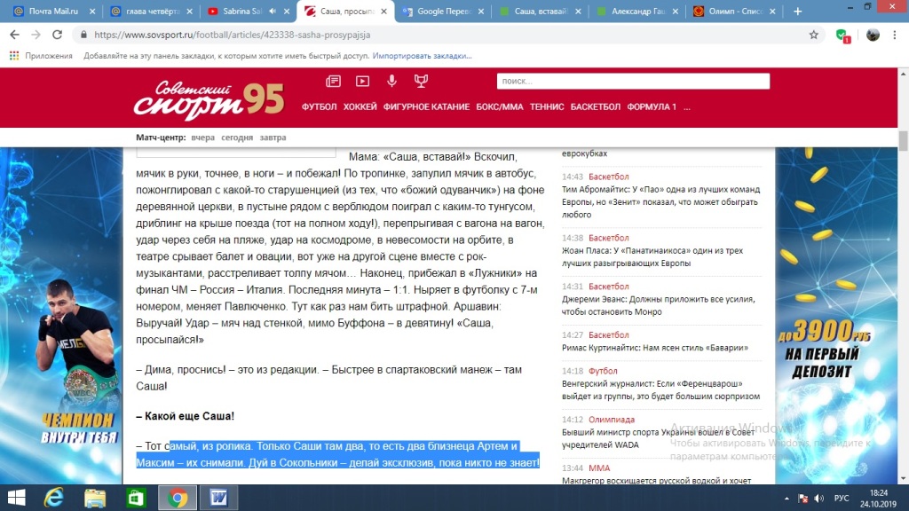The image size is (909, 511).
Task: Read the Джереми Эванс news item
Action: 658,305
